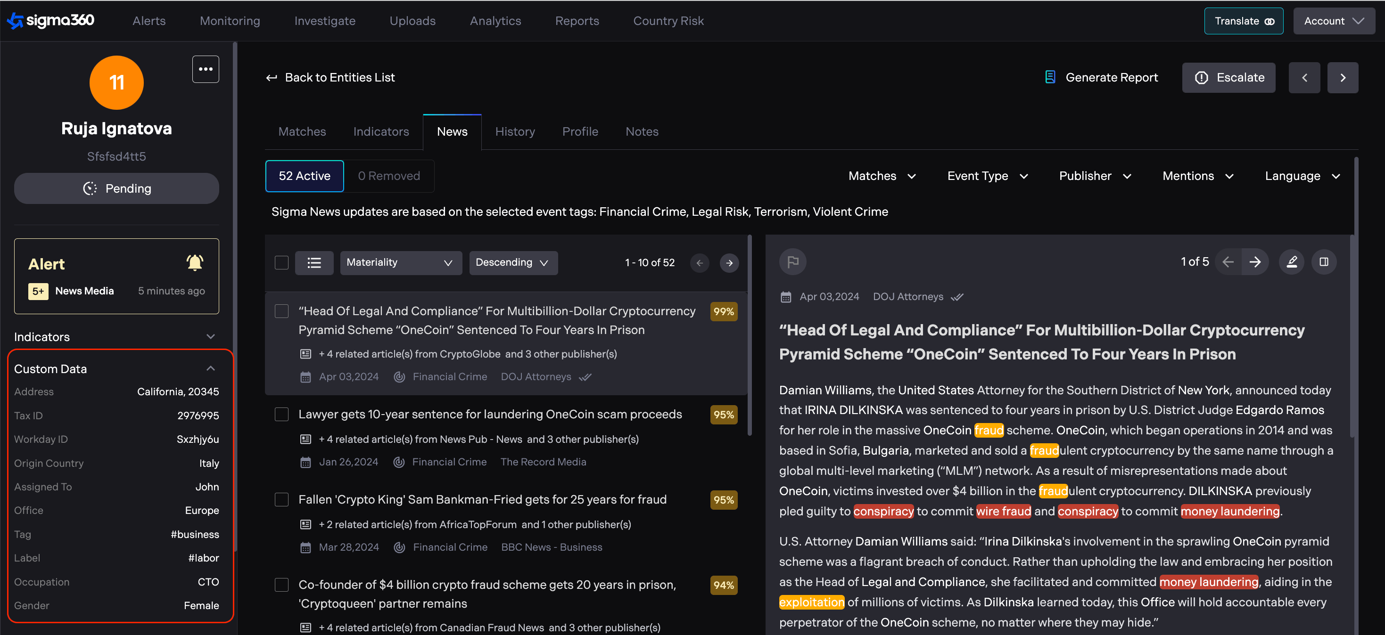
Task: Click the list view icon button
Action: [314, 263]
